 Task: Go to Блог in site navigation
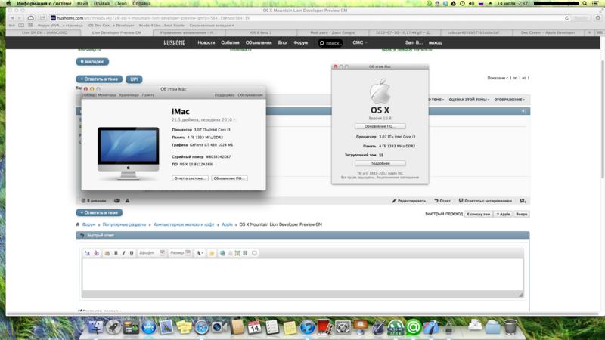click(283, 43)
